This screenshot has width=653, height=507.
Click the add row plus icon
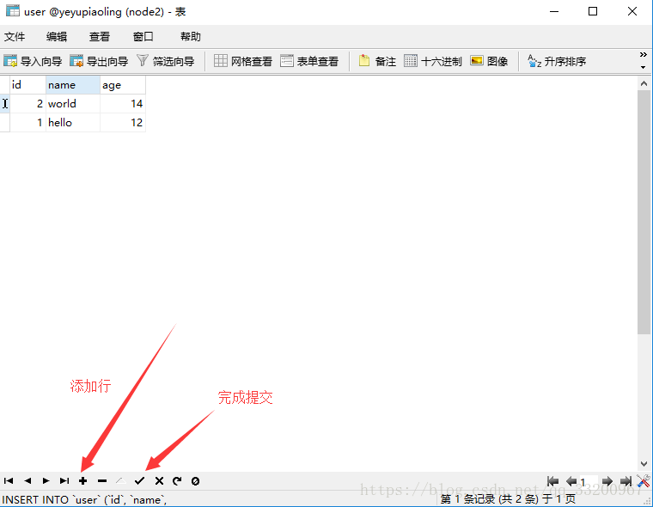tap(83, 481)
